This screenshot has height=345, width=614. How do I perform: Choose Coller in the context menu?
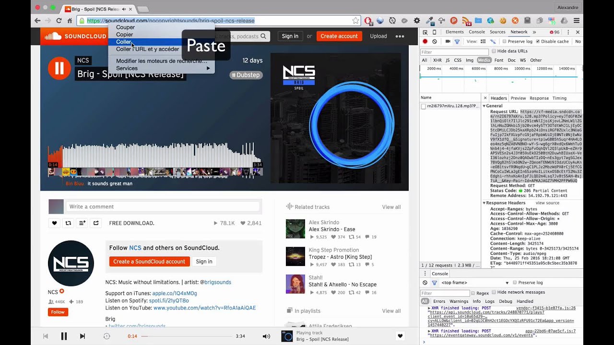(x=162, y=42)
